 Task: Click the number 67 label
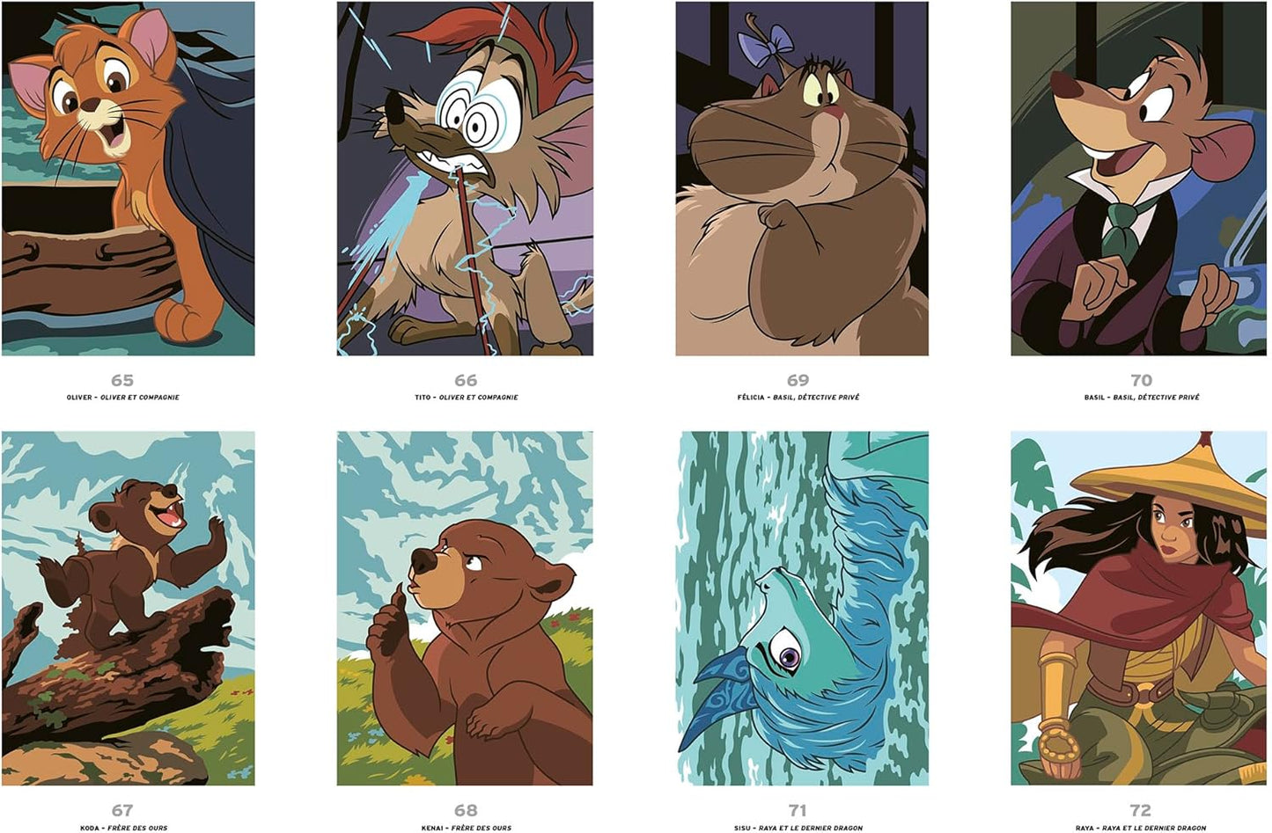(x=122, y=810)
